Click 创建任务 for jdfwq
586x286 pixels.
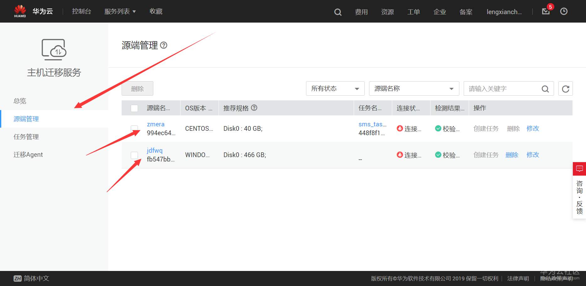tap(486, 155)
